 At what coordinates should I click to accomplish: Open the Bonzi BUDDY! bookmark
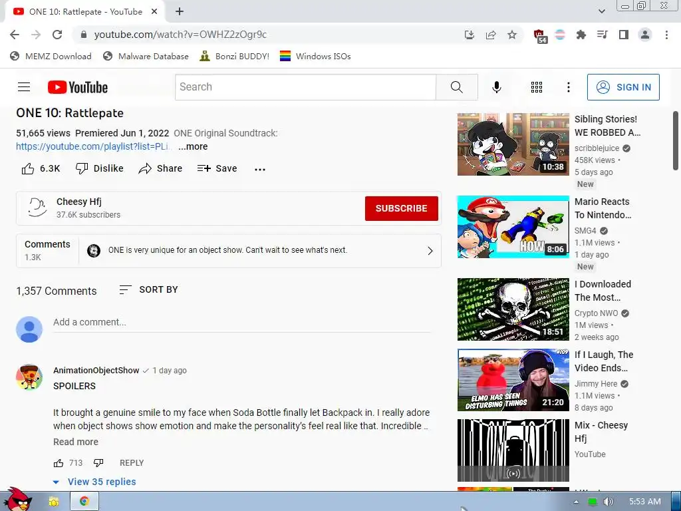tap(234, 57)
